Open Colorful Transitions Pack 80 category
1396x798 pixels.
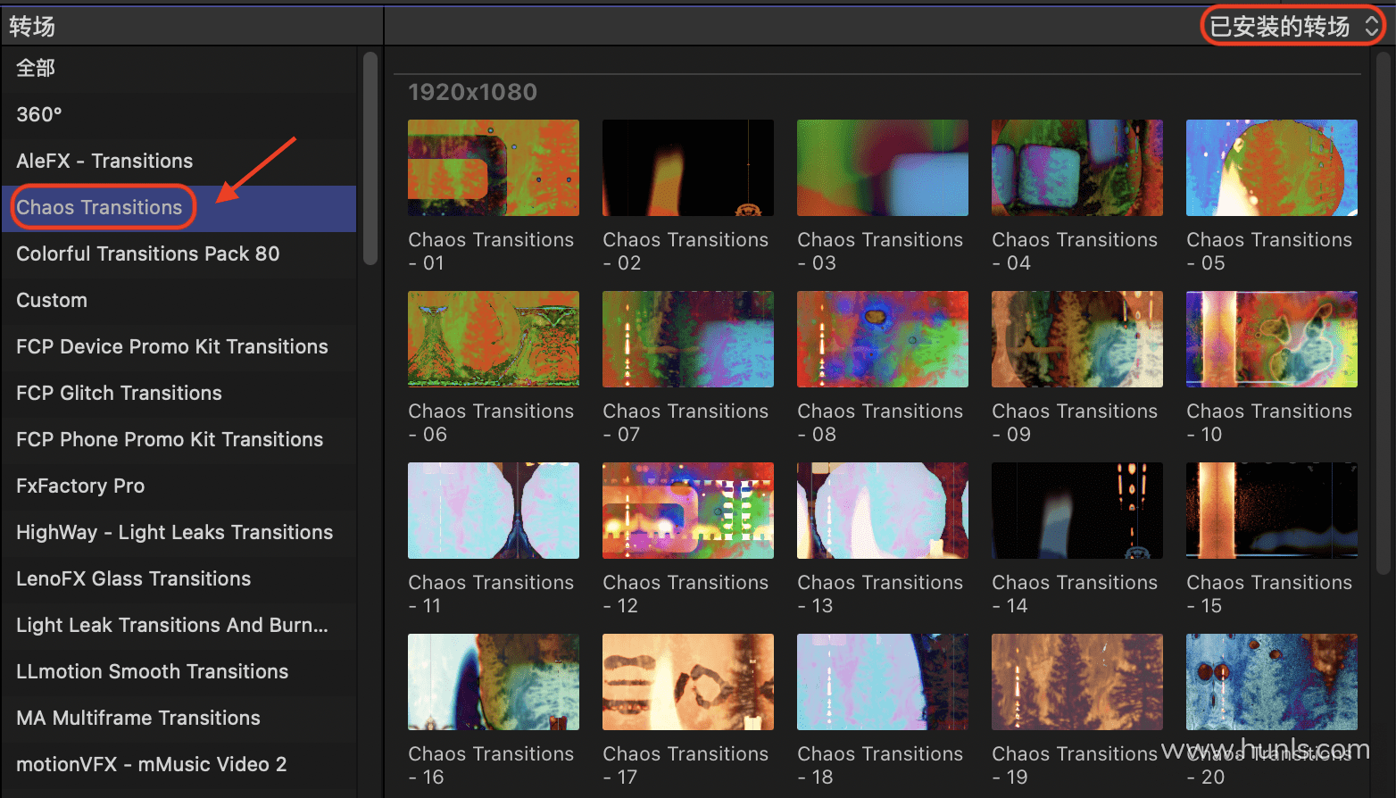(147, 254)
